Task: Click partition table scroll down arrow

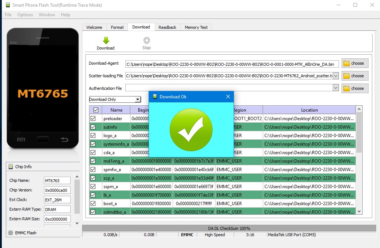Action: coord(359,211)
